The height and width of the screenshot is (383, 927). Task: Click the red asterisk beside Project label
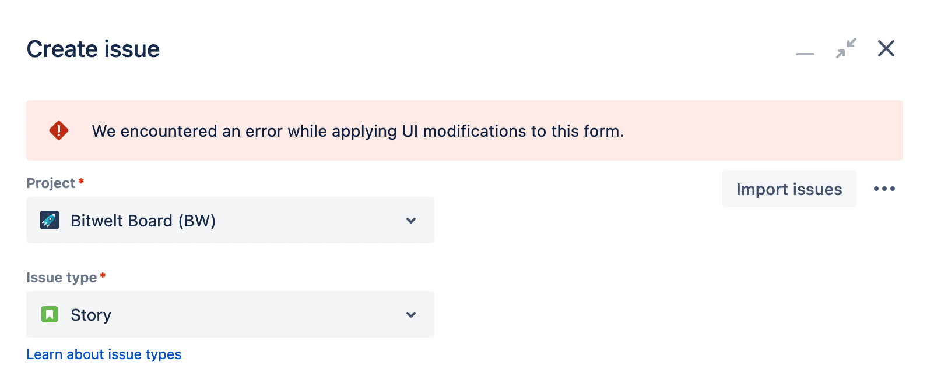click(x=81, y=182)
